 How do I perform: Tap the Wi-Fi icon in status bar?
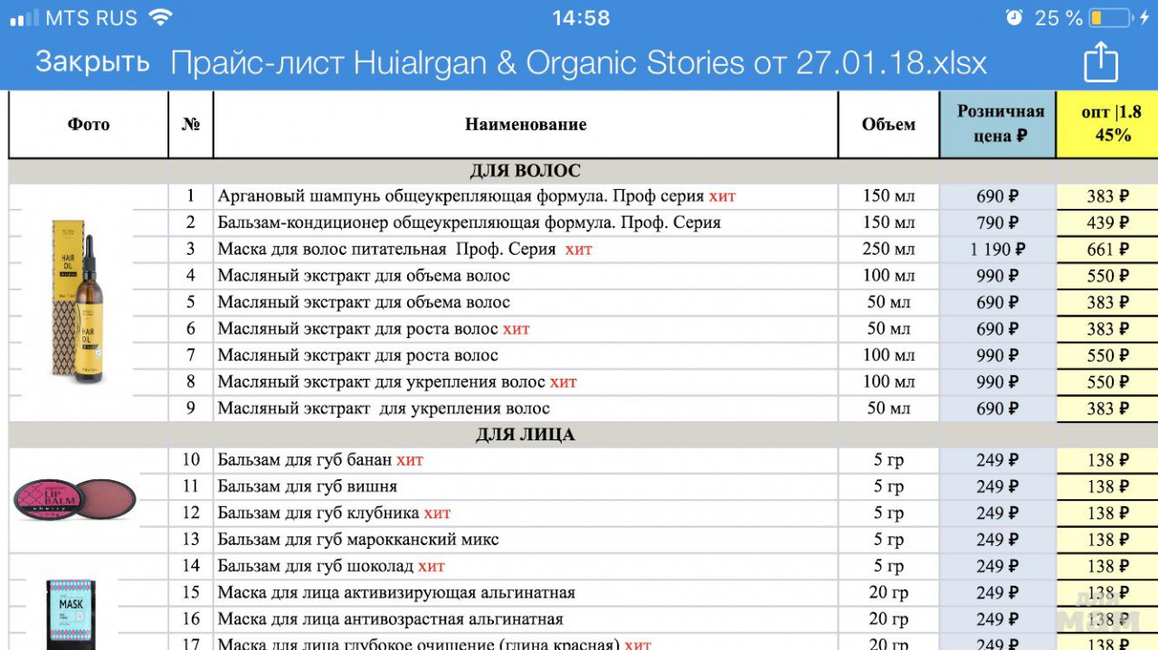[x=160, y=18]
